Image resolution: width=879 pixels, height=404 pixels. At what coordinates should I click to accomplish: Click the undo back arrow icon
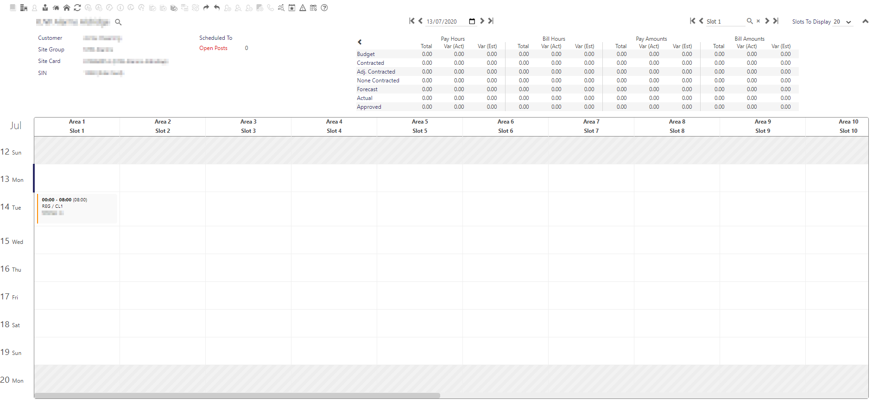(x=217, y=8)
